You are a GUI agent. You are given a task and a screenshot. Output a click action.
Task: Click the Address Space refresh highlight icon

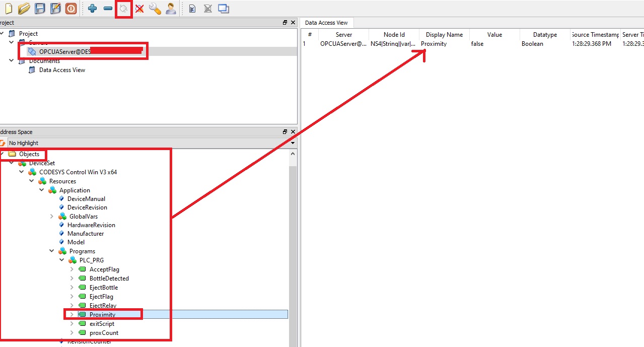[x=3, y=143]
